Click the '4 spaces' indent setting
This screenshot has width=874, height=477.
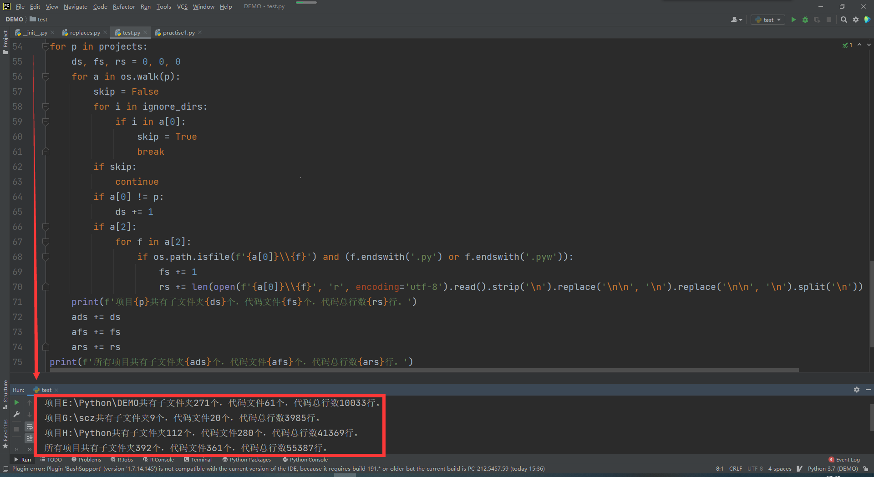click(780, 468)
